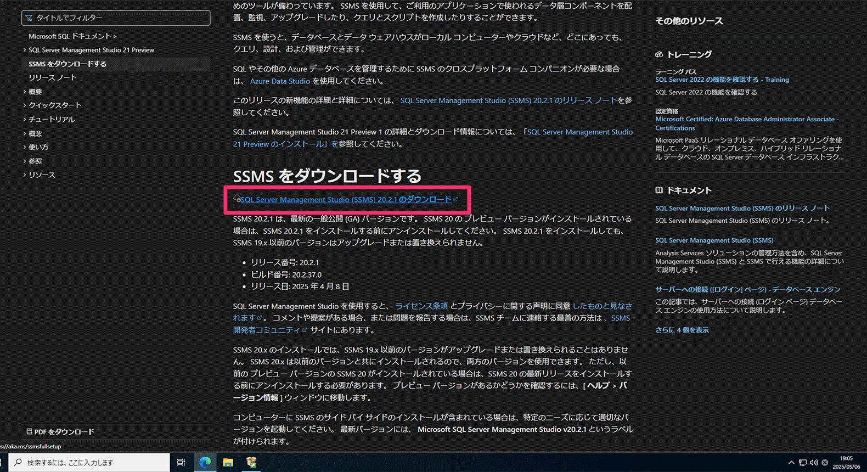Click the filter funnel icon in search box
The width and height of the screenshot is (867, 472).
pyautogui.click(x=29, y=18)
